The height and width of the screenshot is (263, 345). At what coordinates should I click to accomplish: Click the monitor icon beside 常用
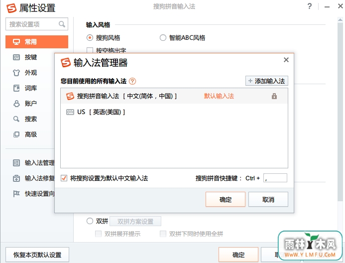(x=16, y=42)
